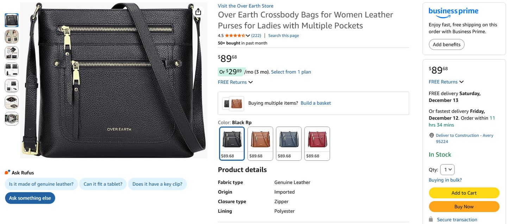Image resolution: width=507 pixels, height=224 pixels.
Task: Ask Rufus "Can it fit a tablet?"
Action: pos(103,184)
